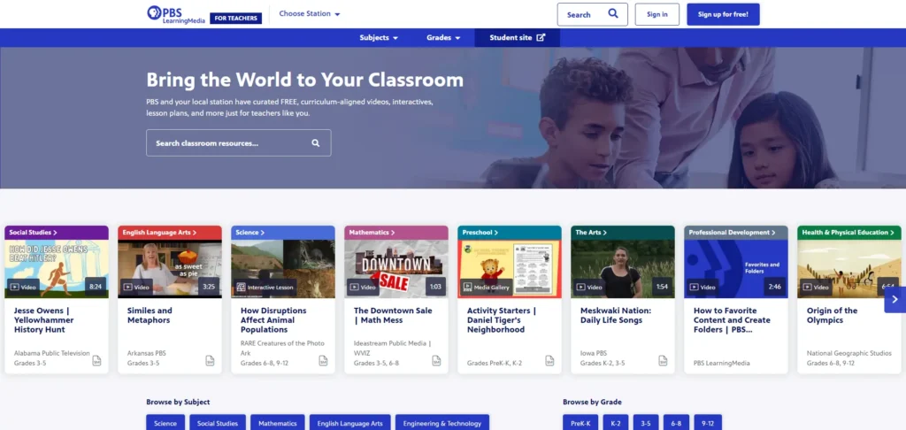
Task: Click the document icon on the Meskwaki Nation card
Action: 664,361
